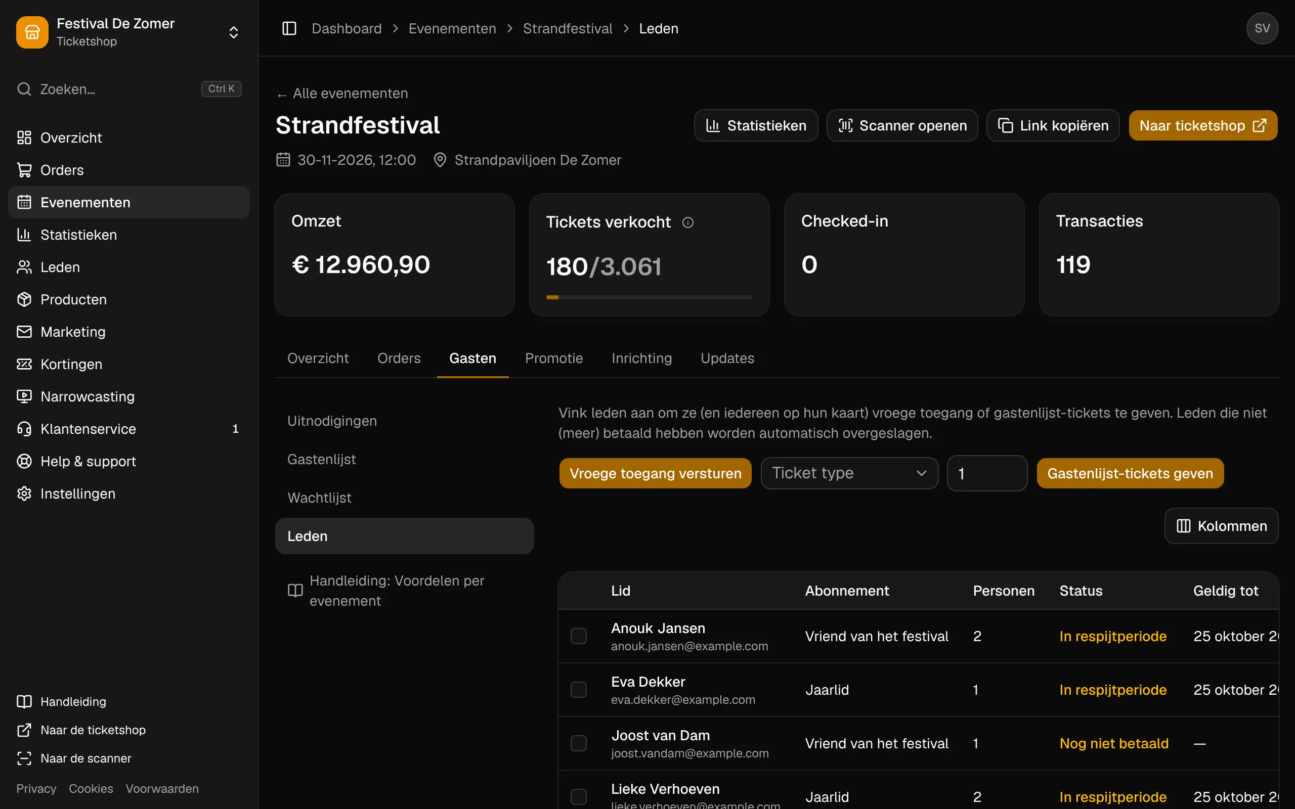
Task: Open Naar ticketshop button
Action: coord(1203,126)
